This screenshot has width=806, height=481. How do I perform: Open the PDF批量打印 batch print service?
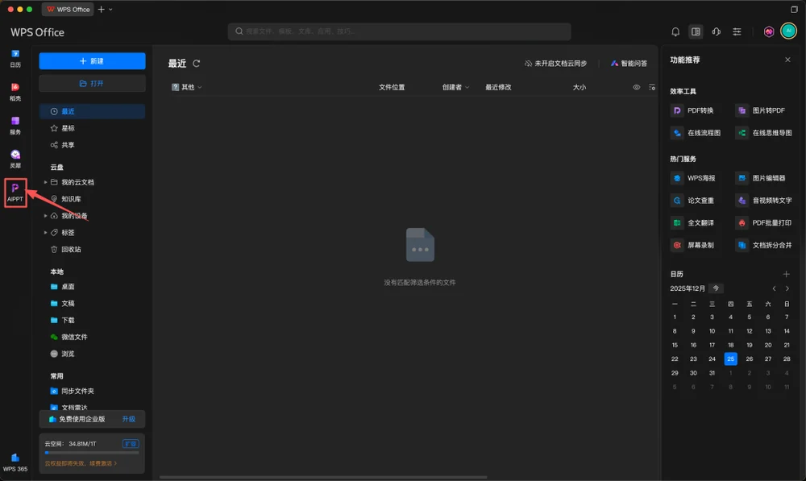pos(764,223)
